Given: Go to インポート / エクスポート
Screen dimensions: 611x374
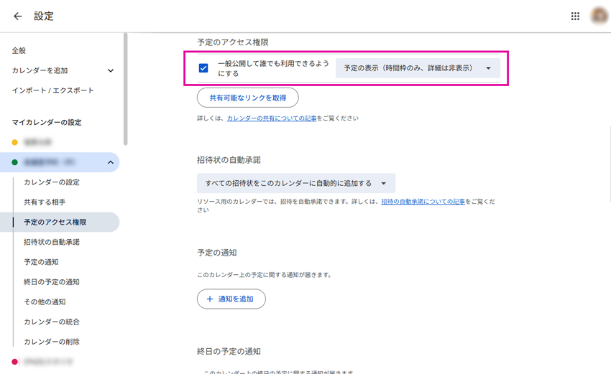Looking at the screenshot, I should point(52,90).
